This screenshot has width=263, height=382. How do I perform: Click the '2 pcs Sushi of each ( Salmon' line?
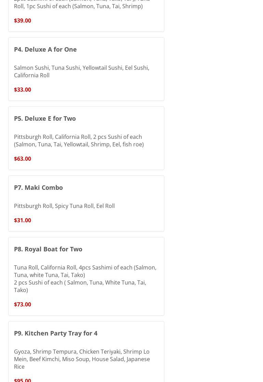point(80,282)
